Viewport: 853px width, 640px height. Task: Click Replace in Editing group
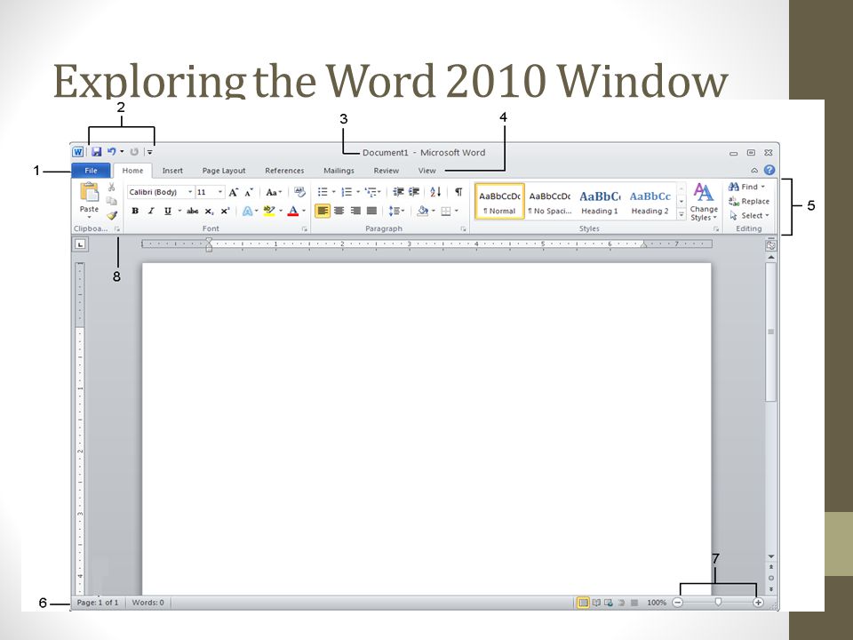click(749, 202)
